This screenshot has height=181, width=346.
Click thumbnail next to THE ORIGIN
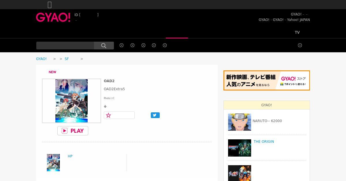240,148
